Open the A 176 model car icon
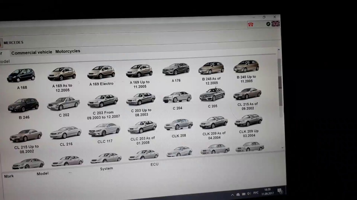Image resolution: width=357 pixels, height=200 pixels. coord(176,69)
